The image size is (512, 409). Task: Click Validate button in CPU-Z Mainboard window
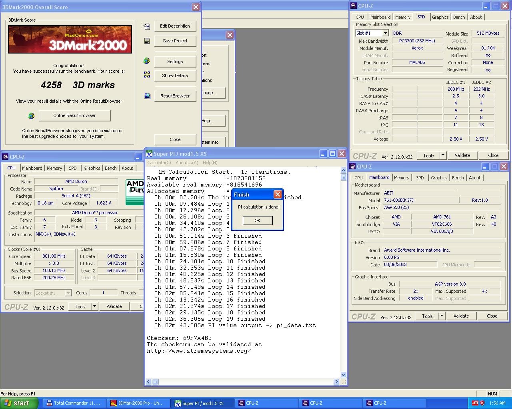pyautogui.click(x=461, y=316)
